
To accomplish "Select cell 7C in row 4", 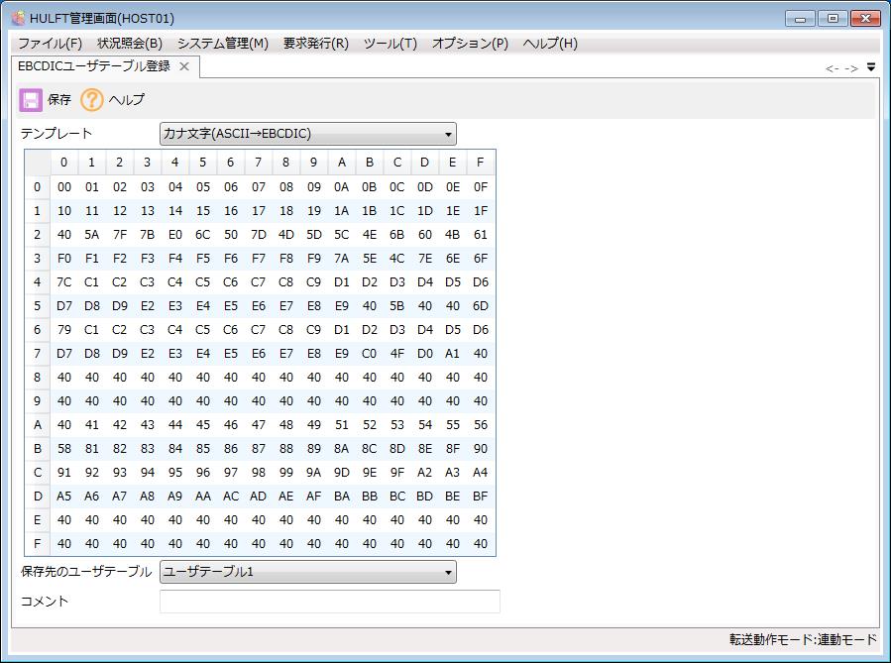I will [64, 282].
